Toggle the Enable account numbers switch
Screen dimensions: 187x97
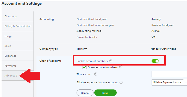pyautogui.click(x=155, y=61)
